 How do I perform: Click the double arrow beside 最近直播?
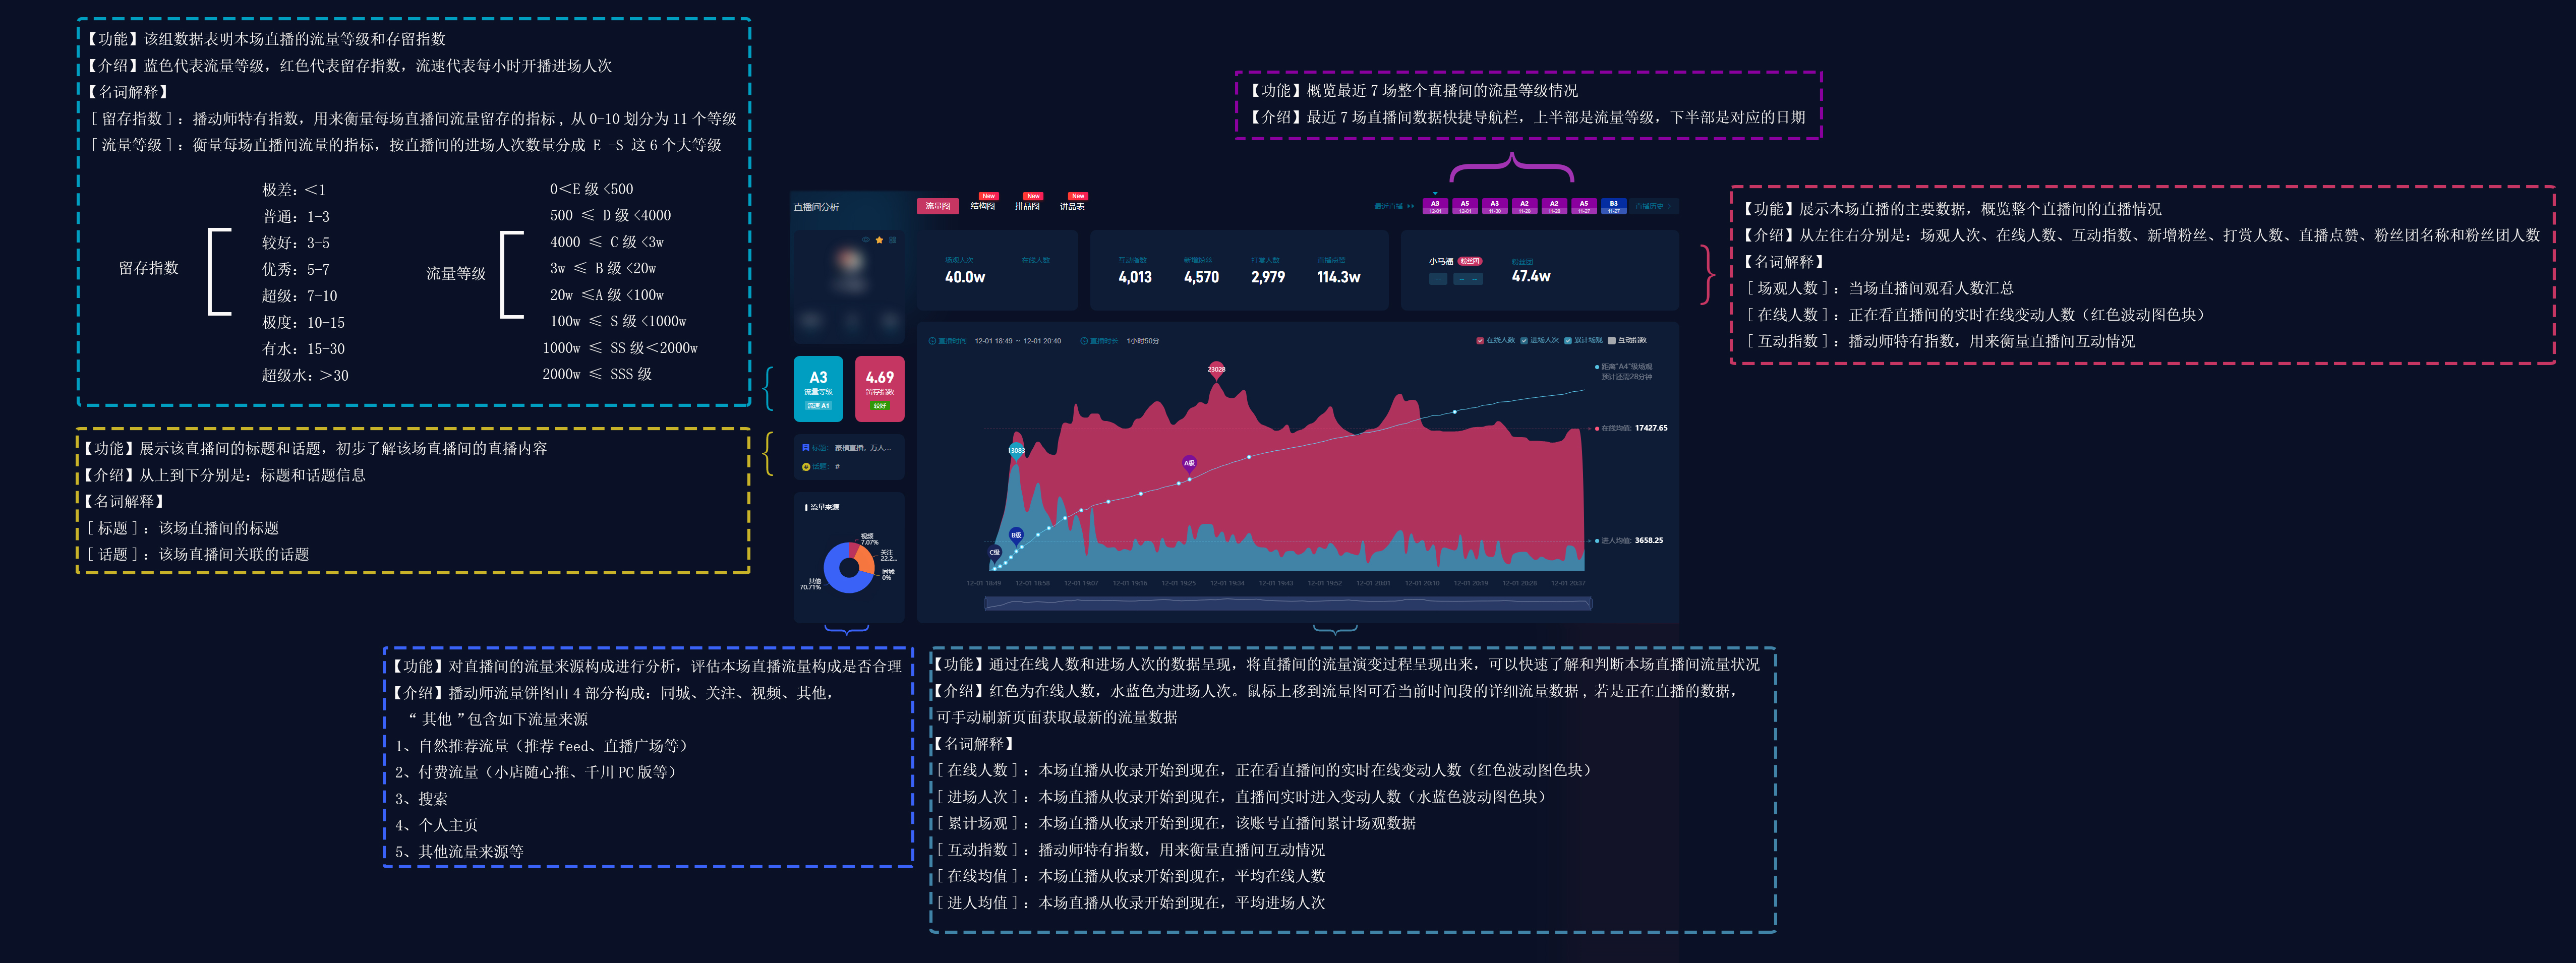[1411, 206]
